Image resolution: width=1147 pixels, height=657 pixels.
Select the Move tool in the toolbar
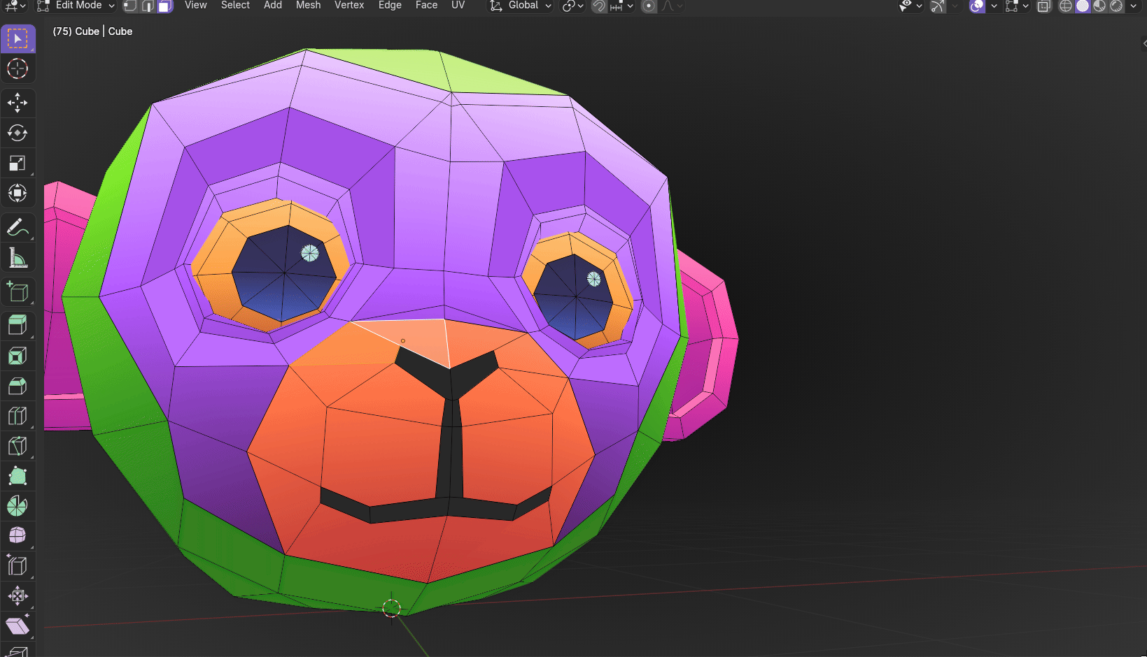17,103
